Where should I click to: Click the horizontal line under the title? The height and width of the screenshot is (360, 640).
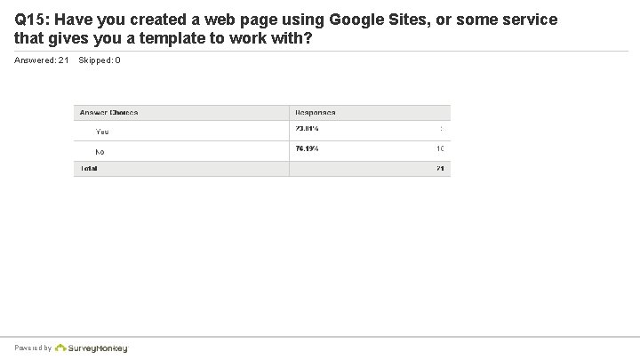[321, 51]
